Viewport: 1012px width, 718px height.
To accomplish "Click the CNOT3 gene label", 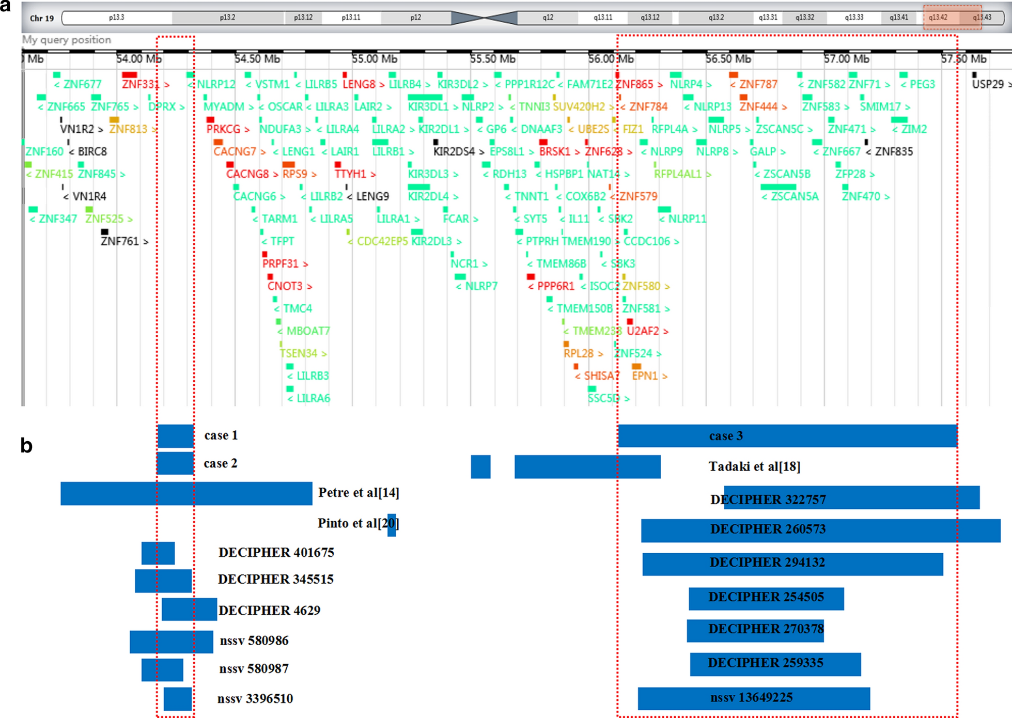I will pos(285,286).
